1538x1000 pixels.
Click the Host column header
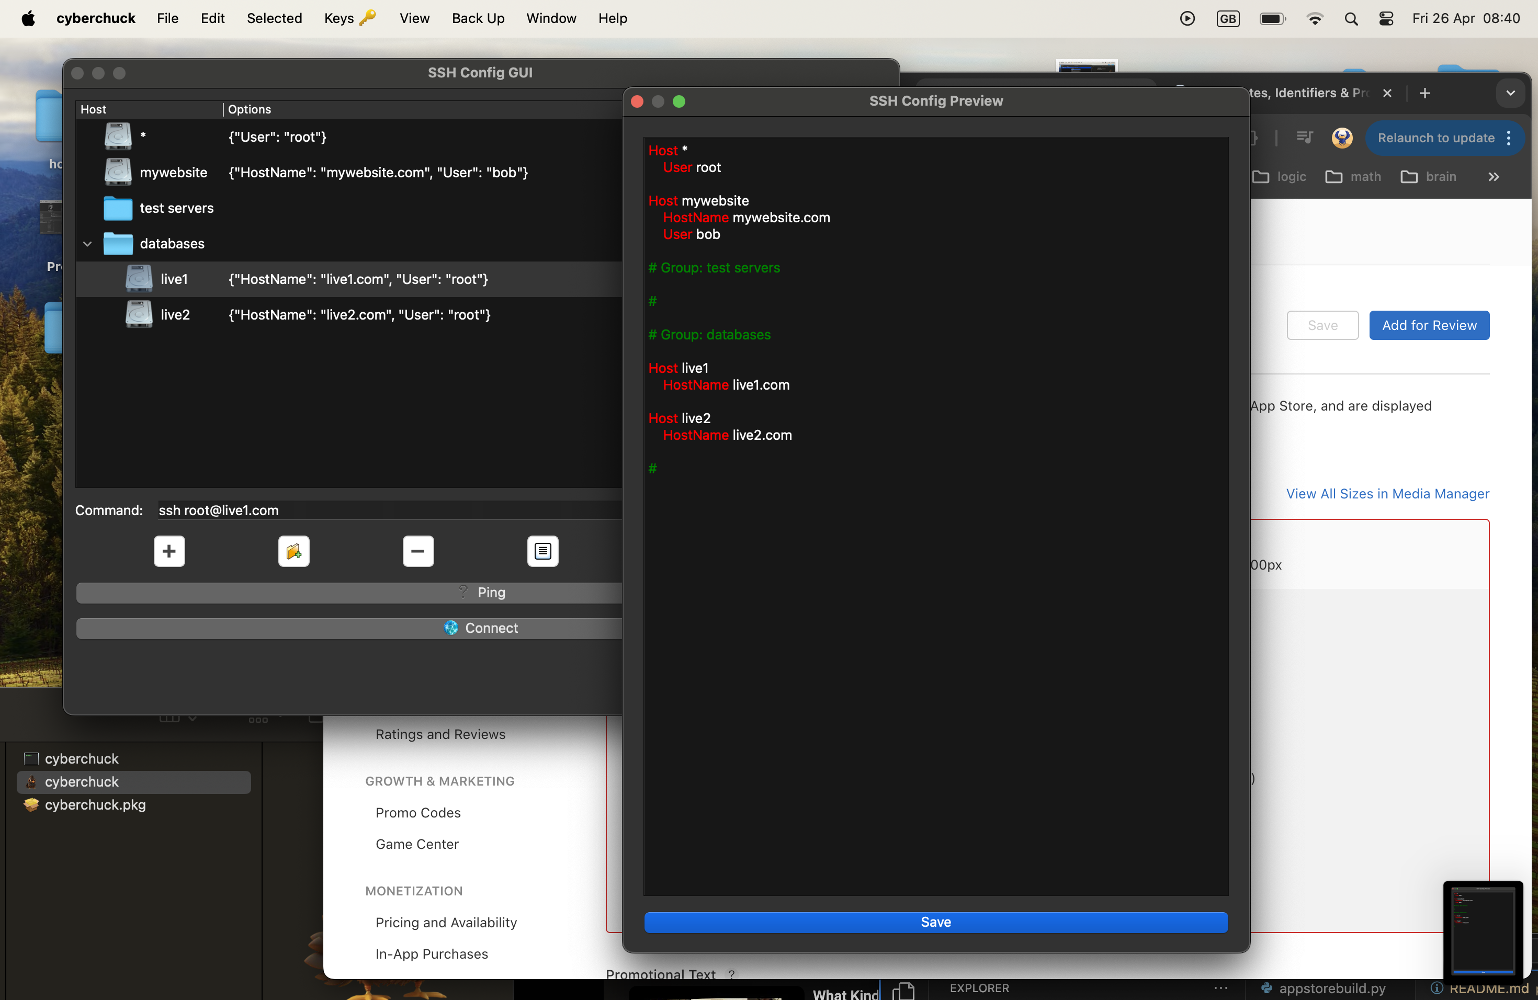coord(149,109)
